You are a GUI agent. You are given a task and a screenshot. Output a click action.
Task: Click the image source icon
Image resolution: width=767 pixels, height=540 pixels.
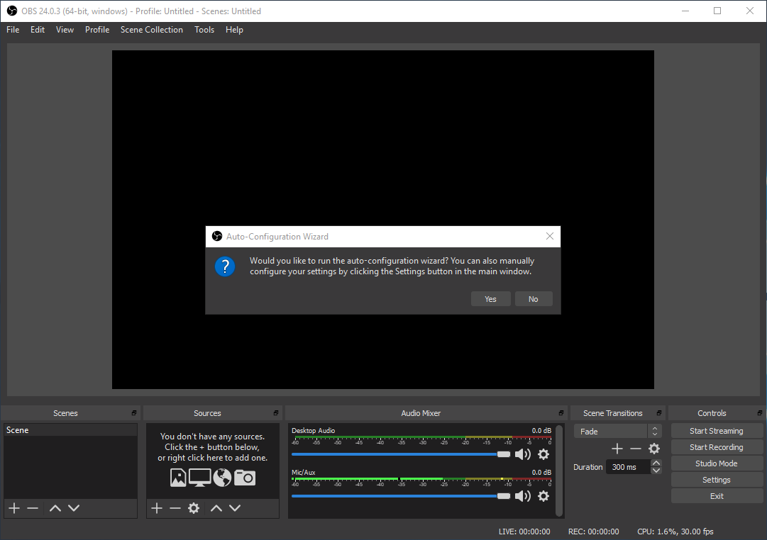178,478
